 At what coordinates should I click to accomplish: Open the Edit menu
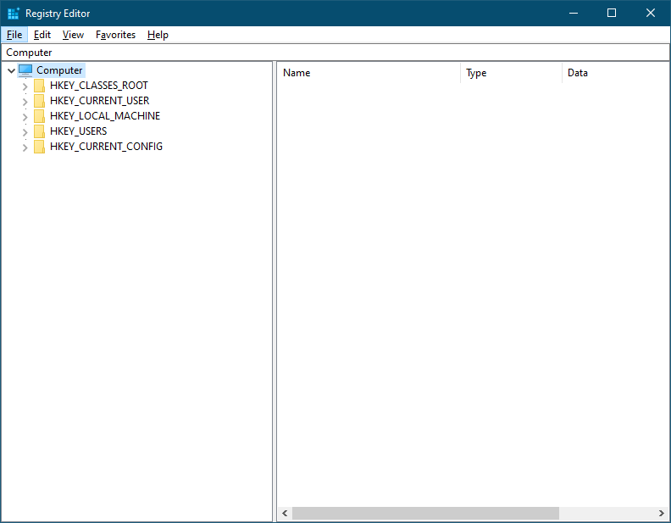(x=42, y=35)
